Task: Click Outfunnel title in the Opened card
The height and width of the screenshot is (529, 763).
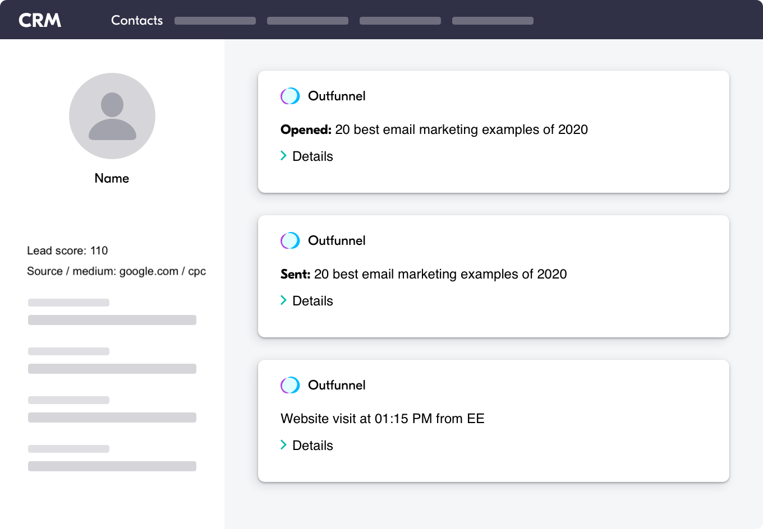Action: point(337,96)
